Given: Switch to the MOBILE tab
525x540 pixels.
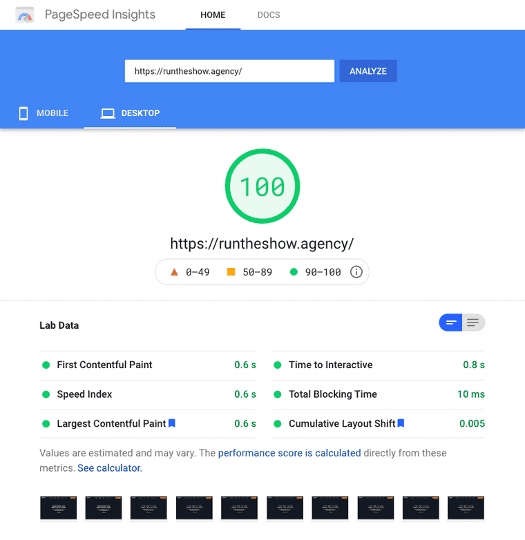Looking at the screenshot, I should pyautogui.click(x=43, y=113).
